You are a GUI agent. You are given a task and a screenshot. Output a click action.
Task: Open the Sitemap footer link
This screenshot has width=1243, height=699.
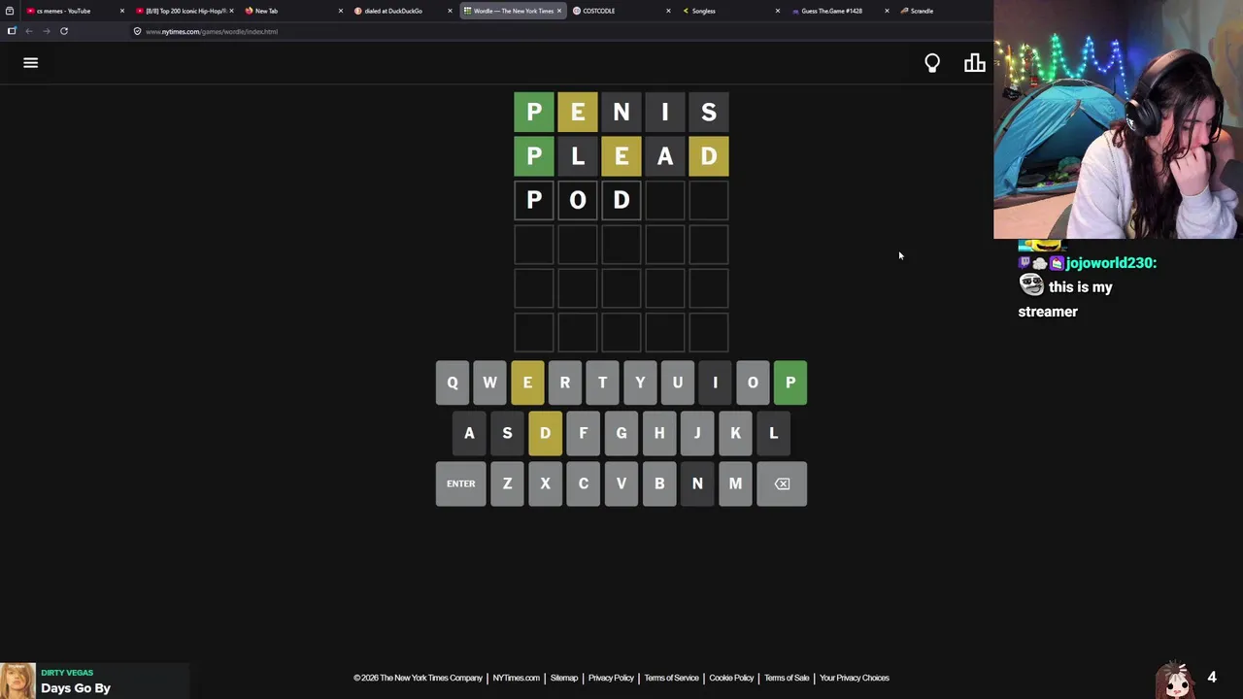(564, 678)
